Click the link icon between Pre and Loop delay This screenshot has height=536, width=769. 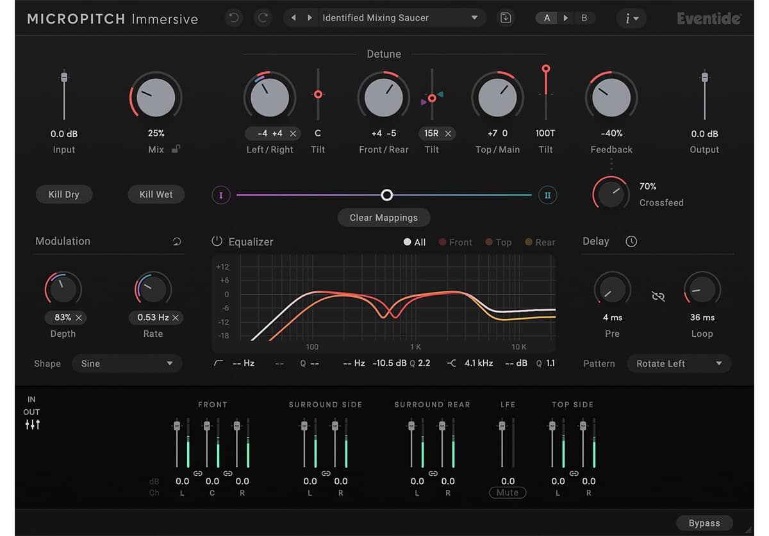pos(657,296)
